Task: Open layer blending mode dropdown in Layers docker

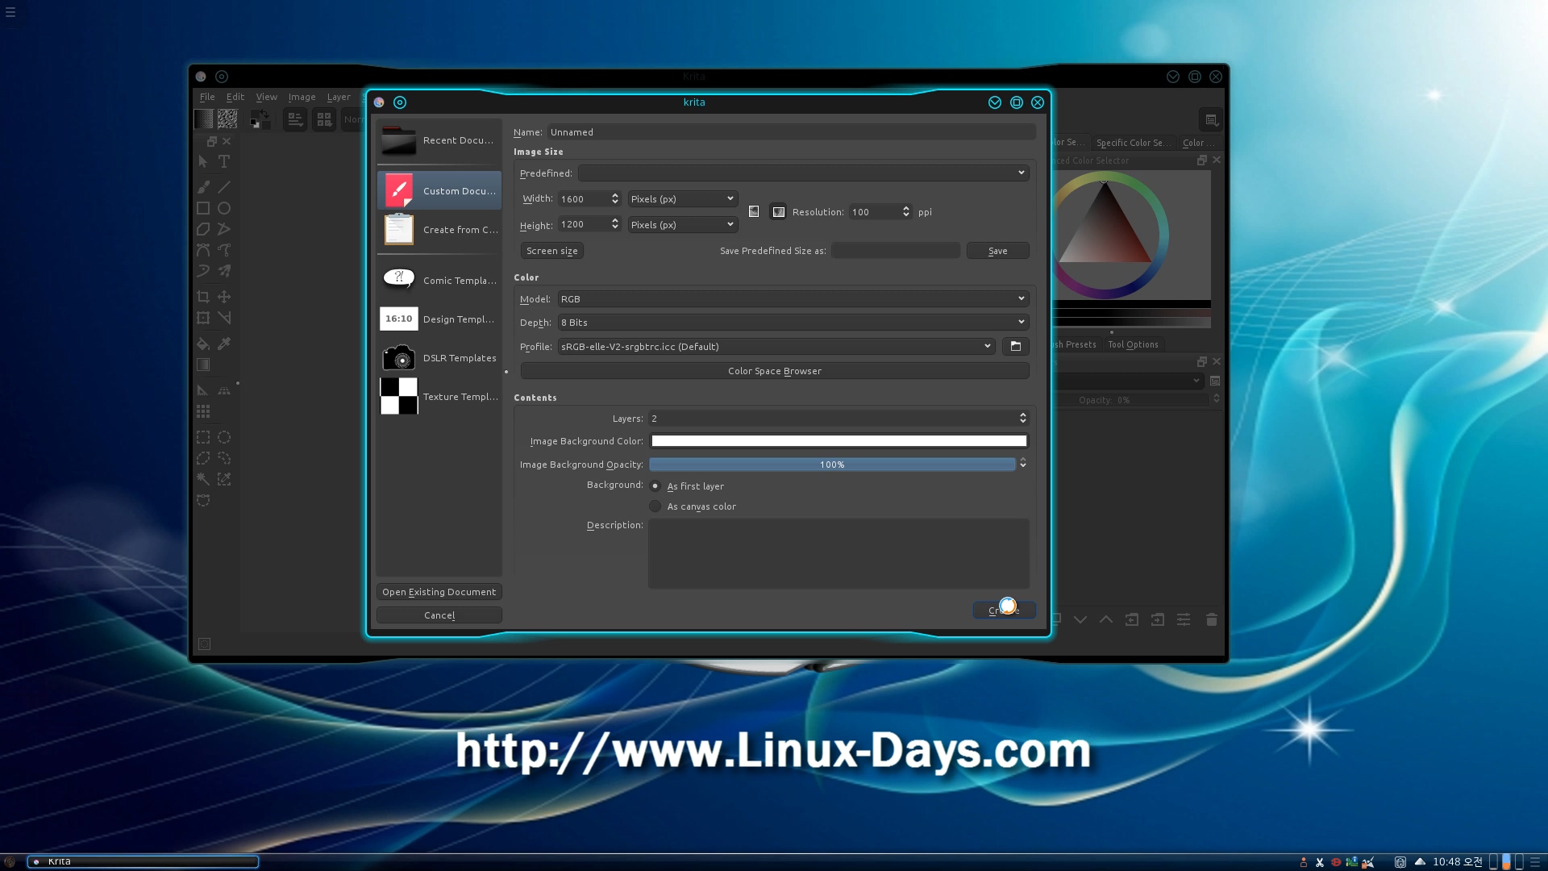Action: (x=1129, y=381)
